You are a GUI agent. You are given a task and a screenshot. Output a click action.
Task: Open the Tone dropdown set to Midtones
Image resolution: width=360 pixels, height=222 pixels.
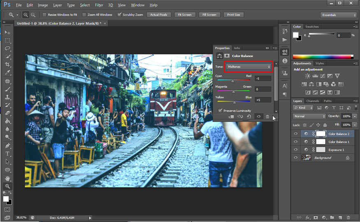pyautogui.click(x=249, y=67)
